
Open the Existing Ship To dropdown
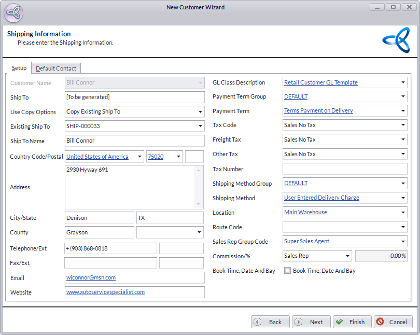click(200, 127)
